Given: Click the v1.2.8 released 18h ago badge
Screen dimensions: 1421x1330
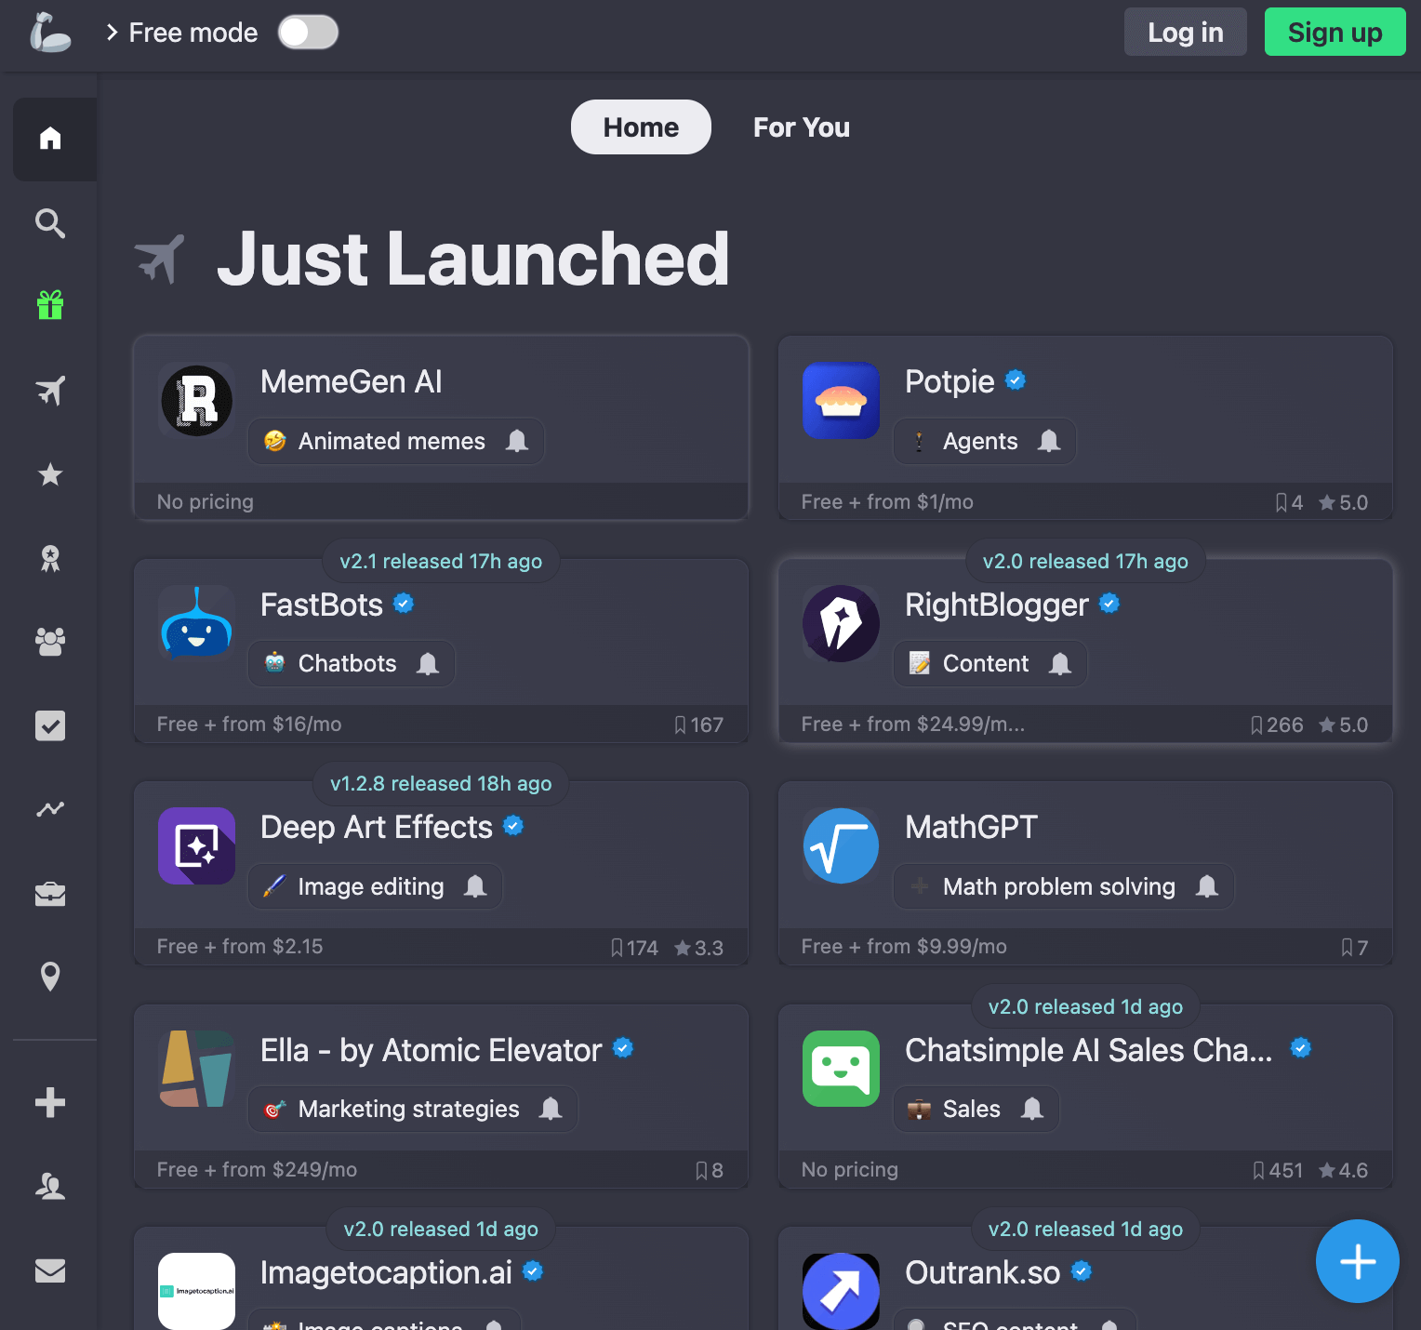Looking at the screenshot, I should [x=441, y=783].
